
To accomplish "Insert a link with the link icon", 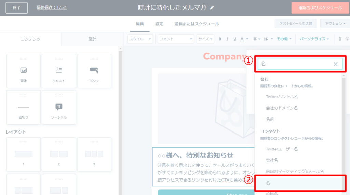I will point(340,39).
